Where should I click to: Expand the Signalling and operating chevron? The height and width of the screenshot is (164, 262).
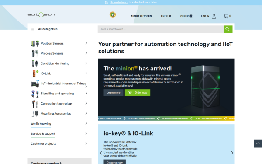click(x=86, y=93)
